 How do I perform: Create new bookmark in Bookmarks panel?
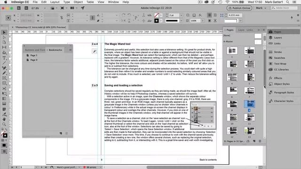point(61,133)
